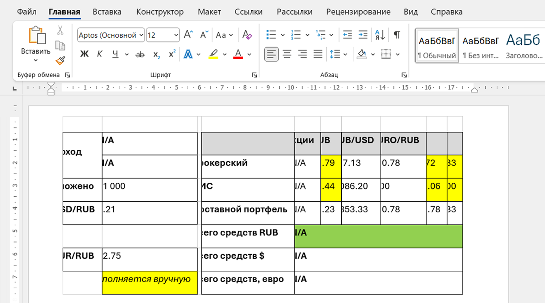The image size is (545, 303).
Task: Toggle bold (Ж) formatting
Action: pos(84,54)
